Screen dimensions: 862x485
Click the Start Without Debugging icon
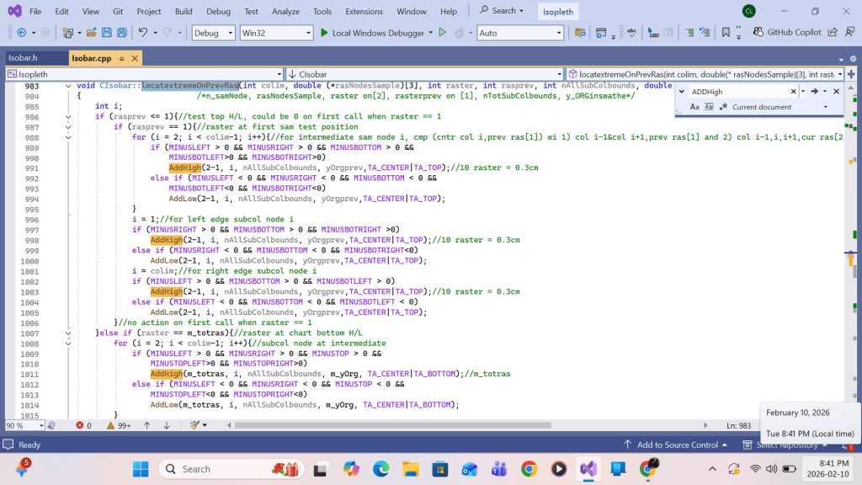point(442,33)
